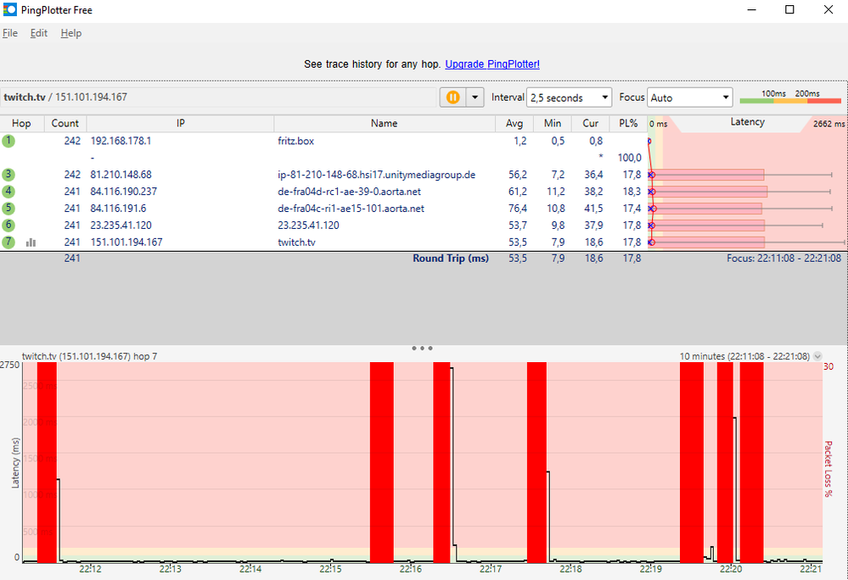Image resolution: width=848 pixels, height=580 pixels.
Task: Click the Focus: 22:11:08 - 22:21:08 text
Action: click(x=783, y=258)
